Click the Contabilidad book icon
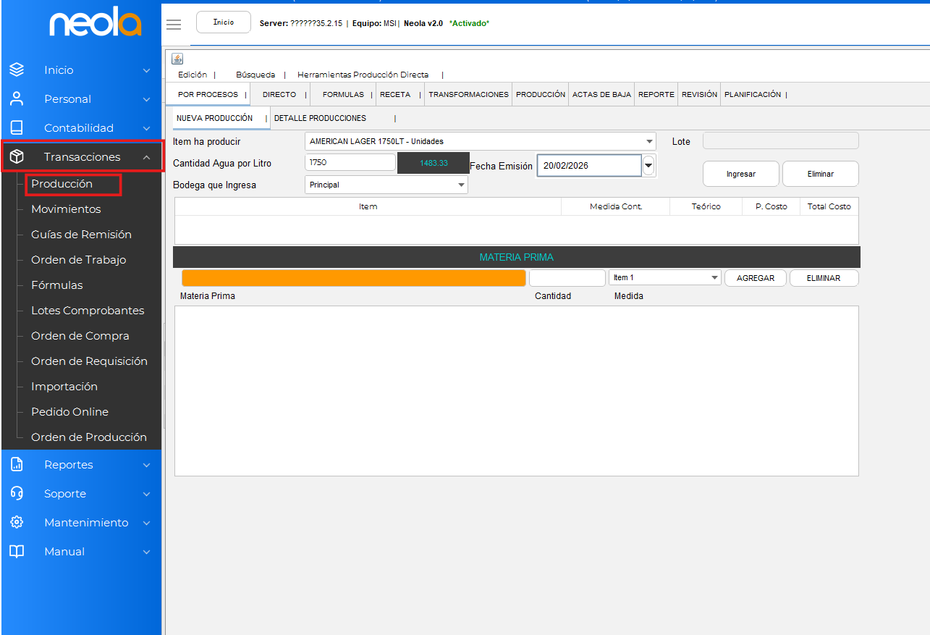The width and height of the screenshot is (930, 635). point(17,128)
